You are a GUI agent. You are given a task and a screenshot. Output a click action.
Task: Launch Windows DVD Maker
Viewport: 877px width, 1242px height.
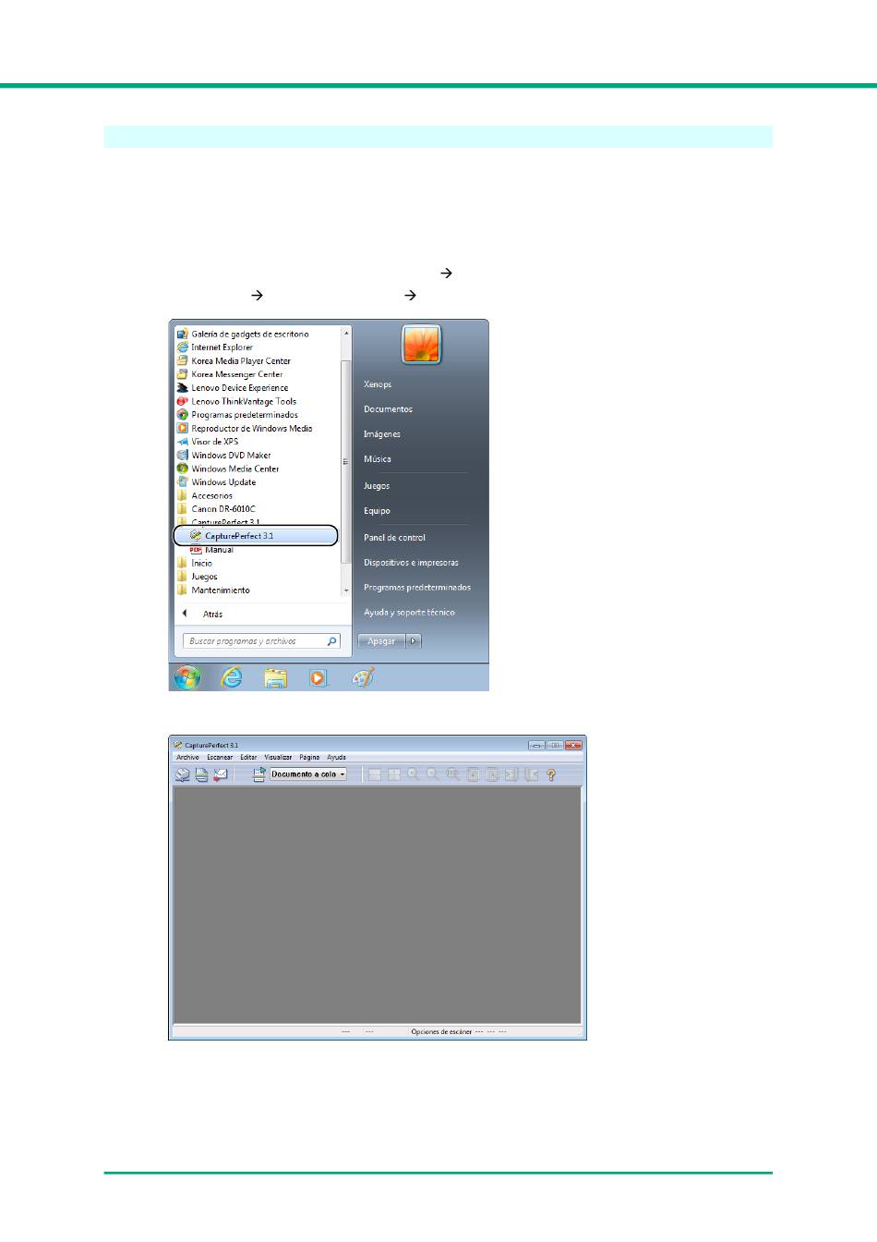(x=224, y=456)
